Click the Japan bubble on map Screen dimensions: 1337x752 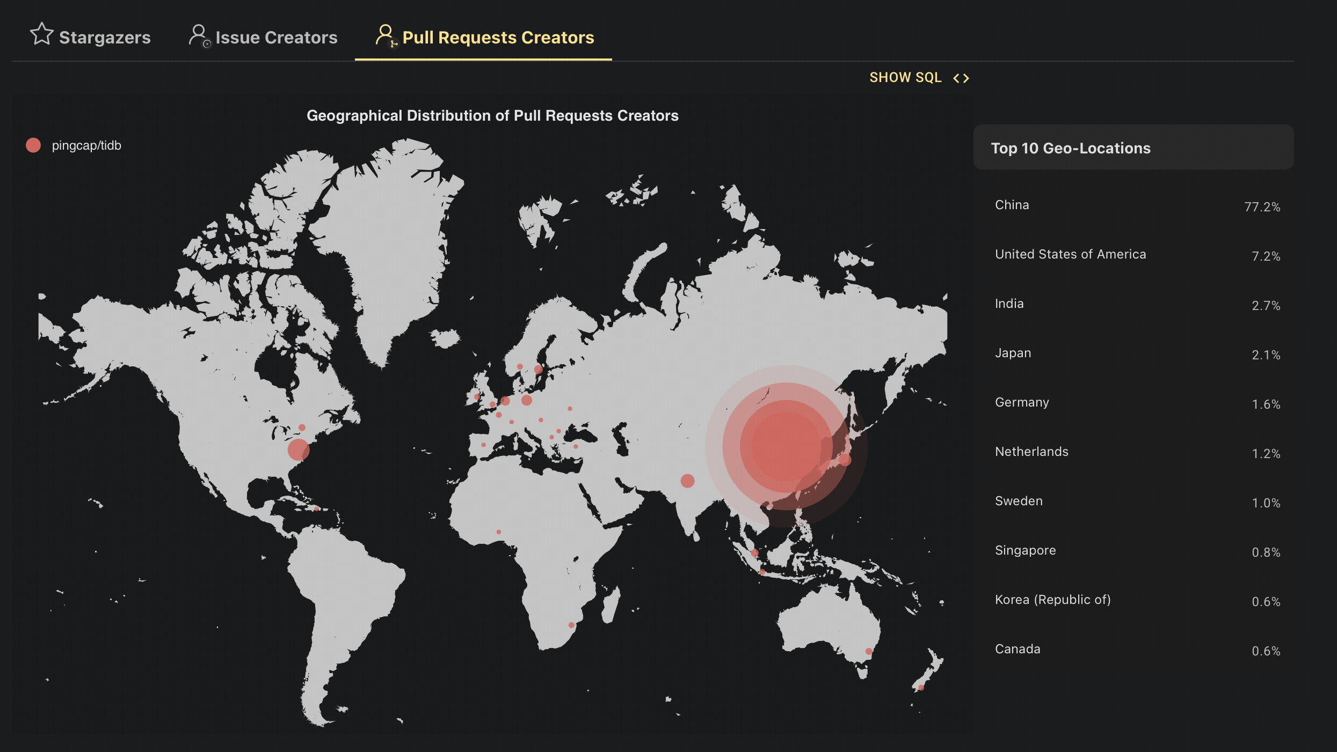point(845,460)
